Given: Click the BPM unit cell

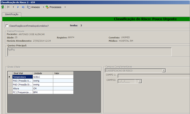Looking at the screenshot, I should 43,92.
